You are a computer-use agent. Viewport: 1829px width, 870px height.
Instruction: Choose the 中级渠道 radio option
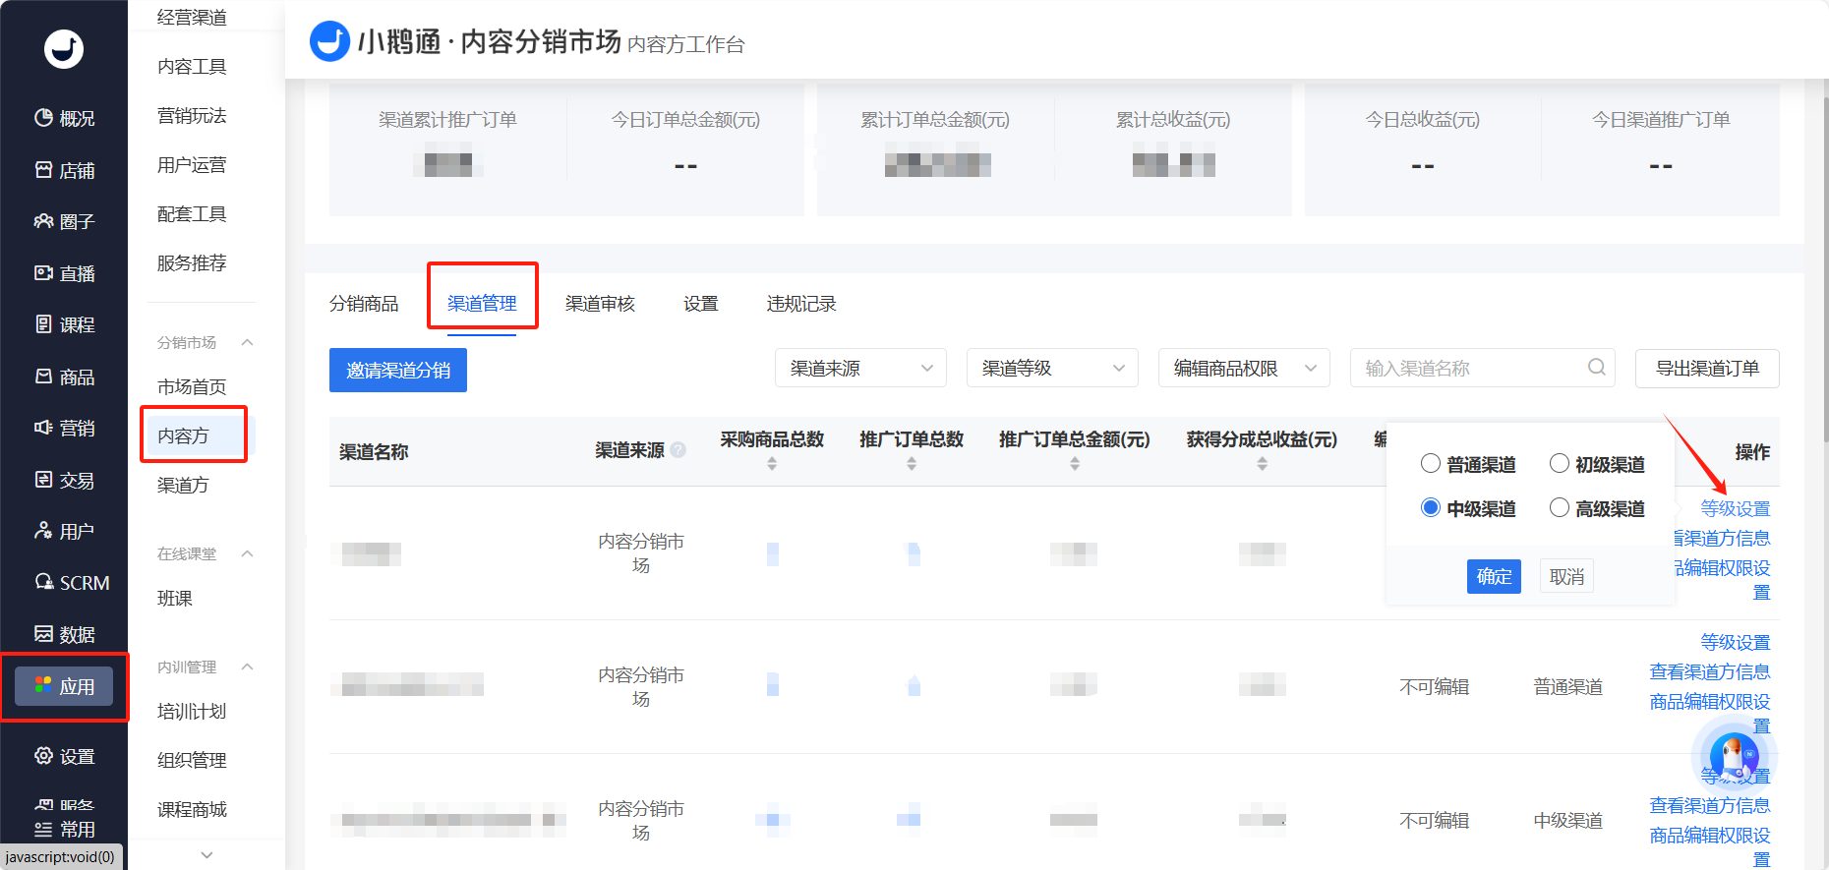(1430, 507)
